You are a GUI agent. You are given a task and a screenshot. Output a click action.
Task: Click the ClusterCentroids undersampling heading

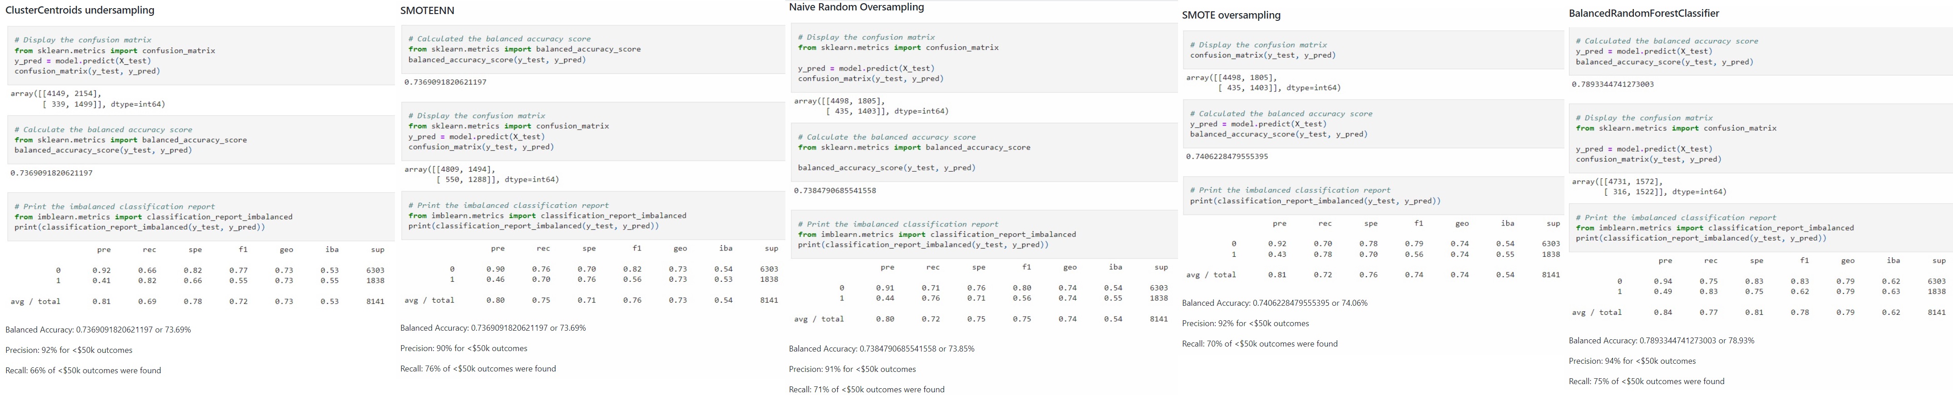click(79, 10)
